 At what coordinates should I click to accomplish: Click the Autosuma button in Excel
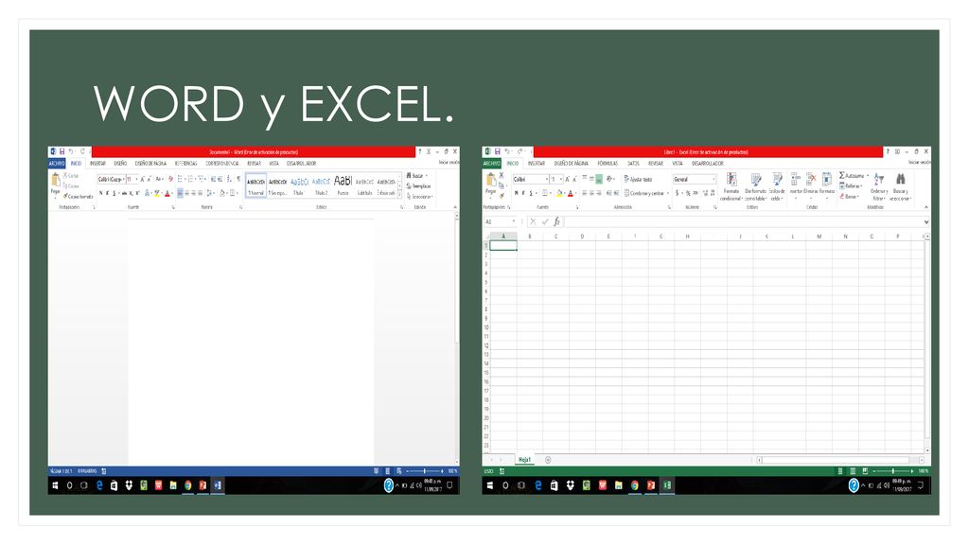[854, 176]
